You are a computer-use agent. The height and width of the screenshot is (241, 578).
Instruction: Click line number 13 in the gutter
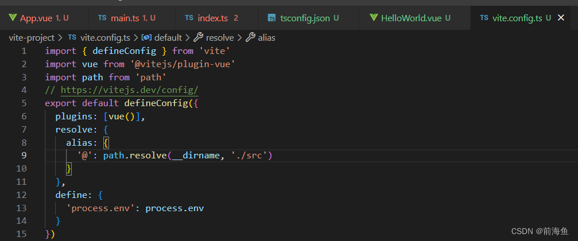tap(22, 208)
